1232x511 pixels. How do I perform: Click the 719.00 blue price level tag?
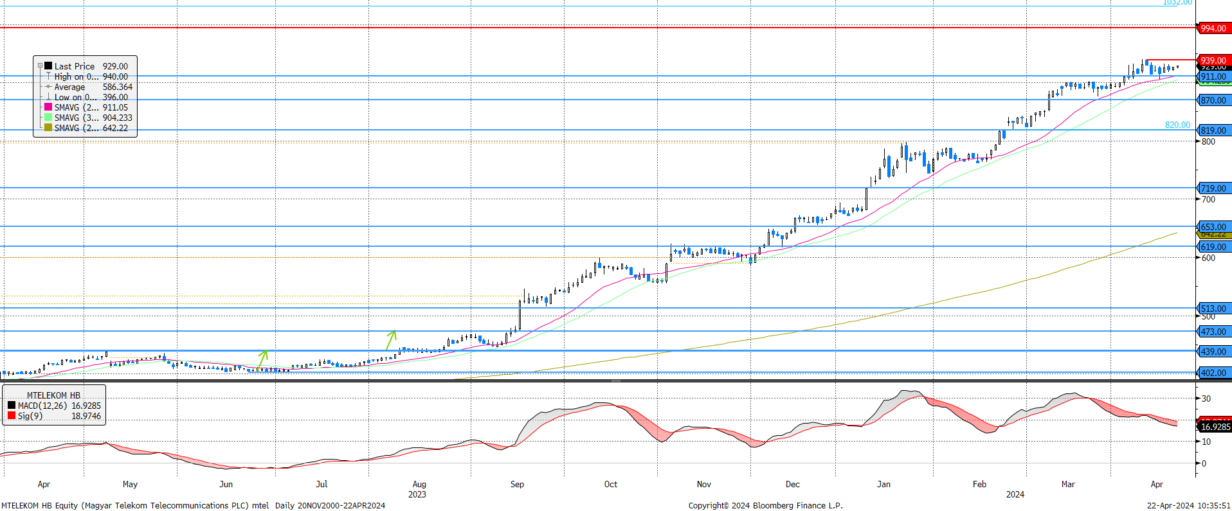(x=1214, y=188)
